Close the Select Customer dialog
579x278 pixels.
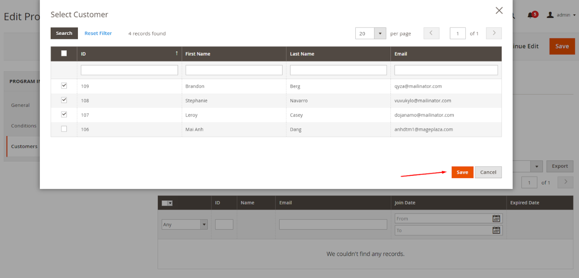(x=499, y=10)
